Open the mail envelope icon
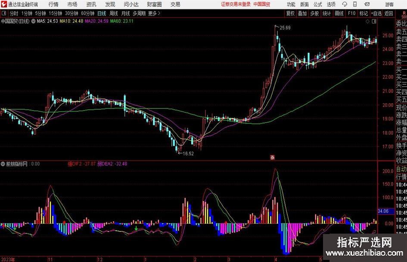407x262 pixels. click(x=367, y=4)
